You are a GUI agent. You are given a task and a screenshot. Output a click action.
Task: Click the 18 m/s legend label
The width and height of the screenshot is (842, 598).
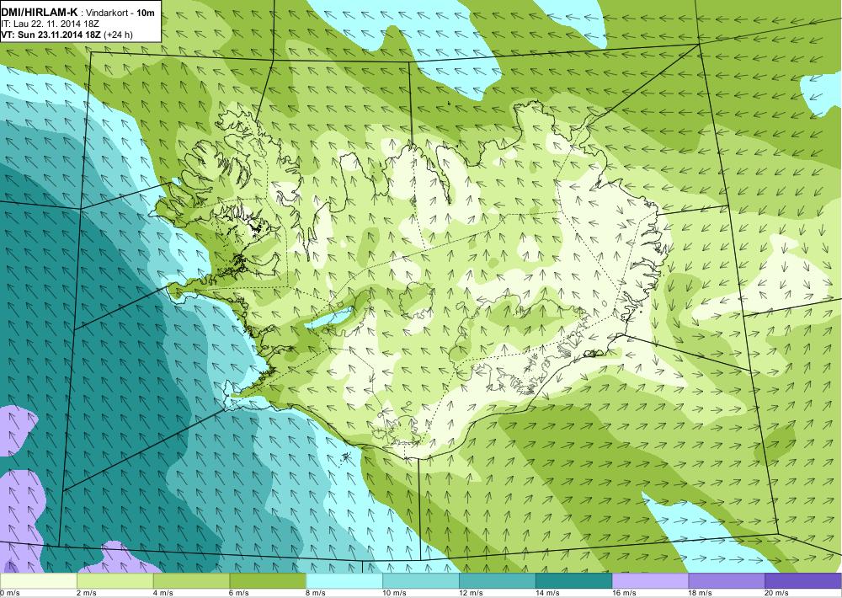pyautogui.click(x=701, y=593)
